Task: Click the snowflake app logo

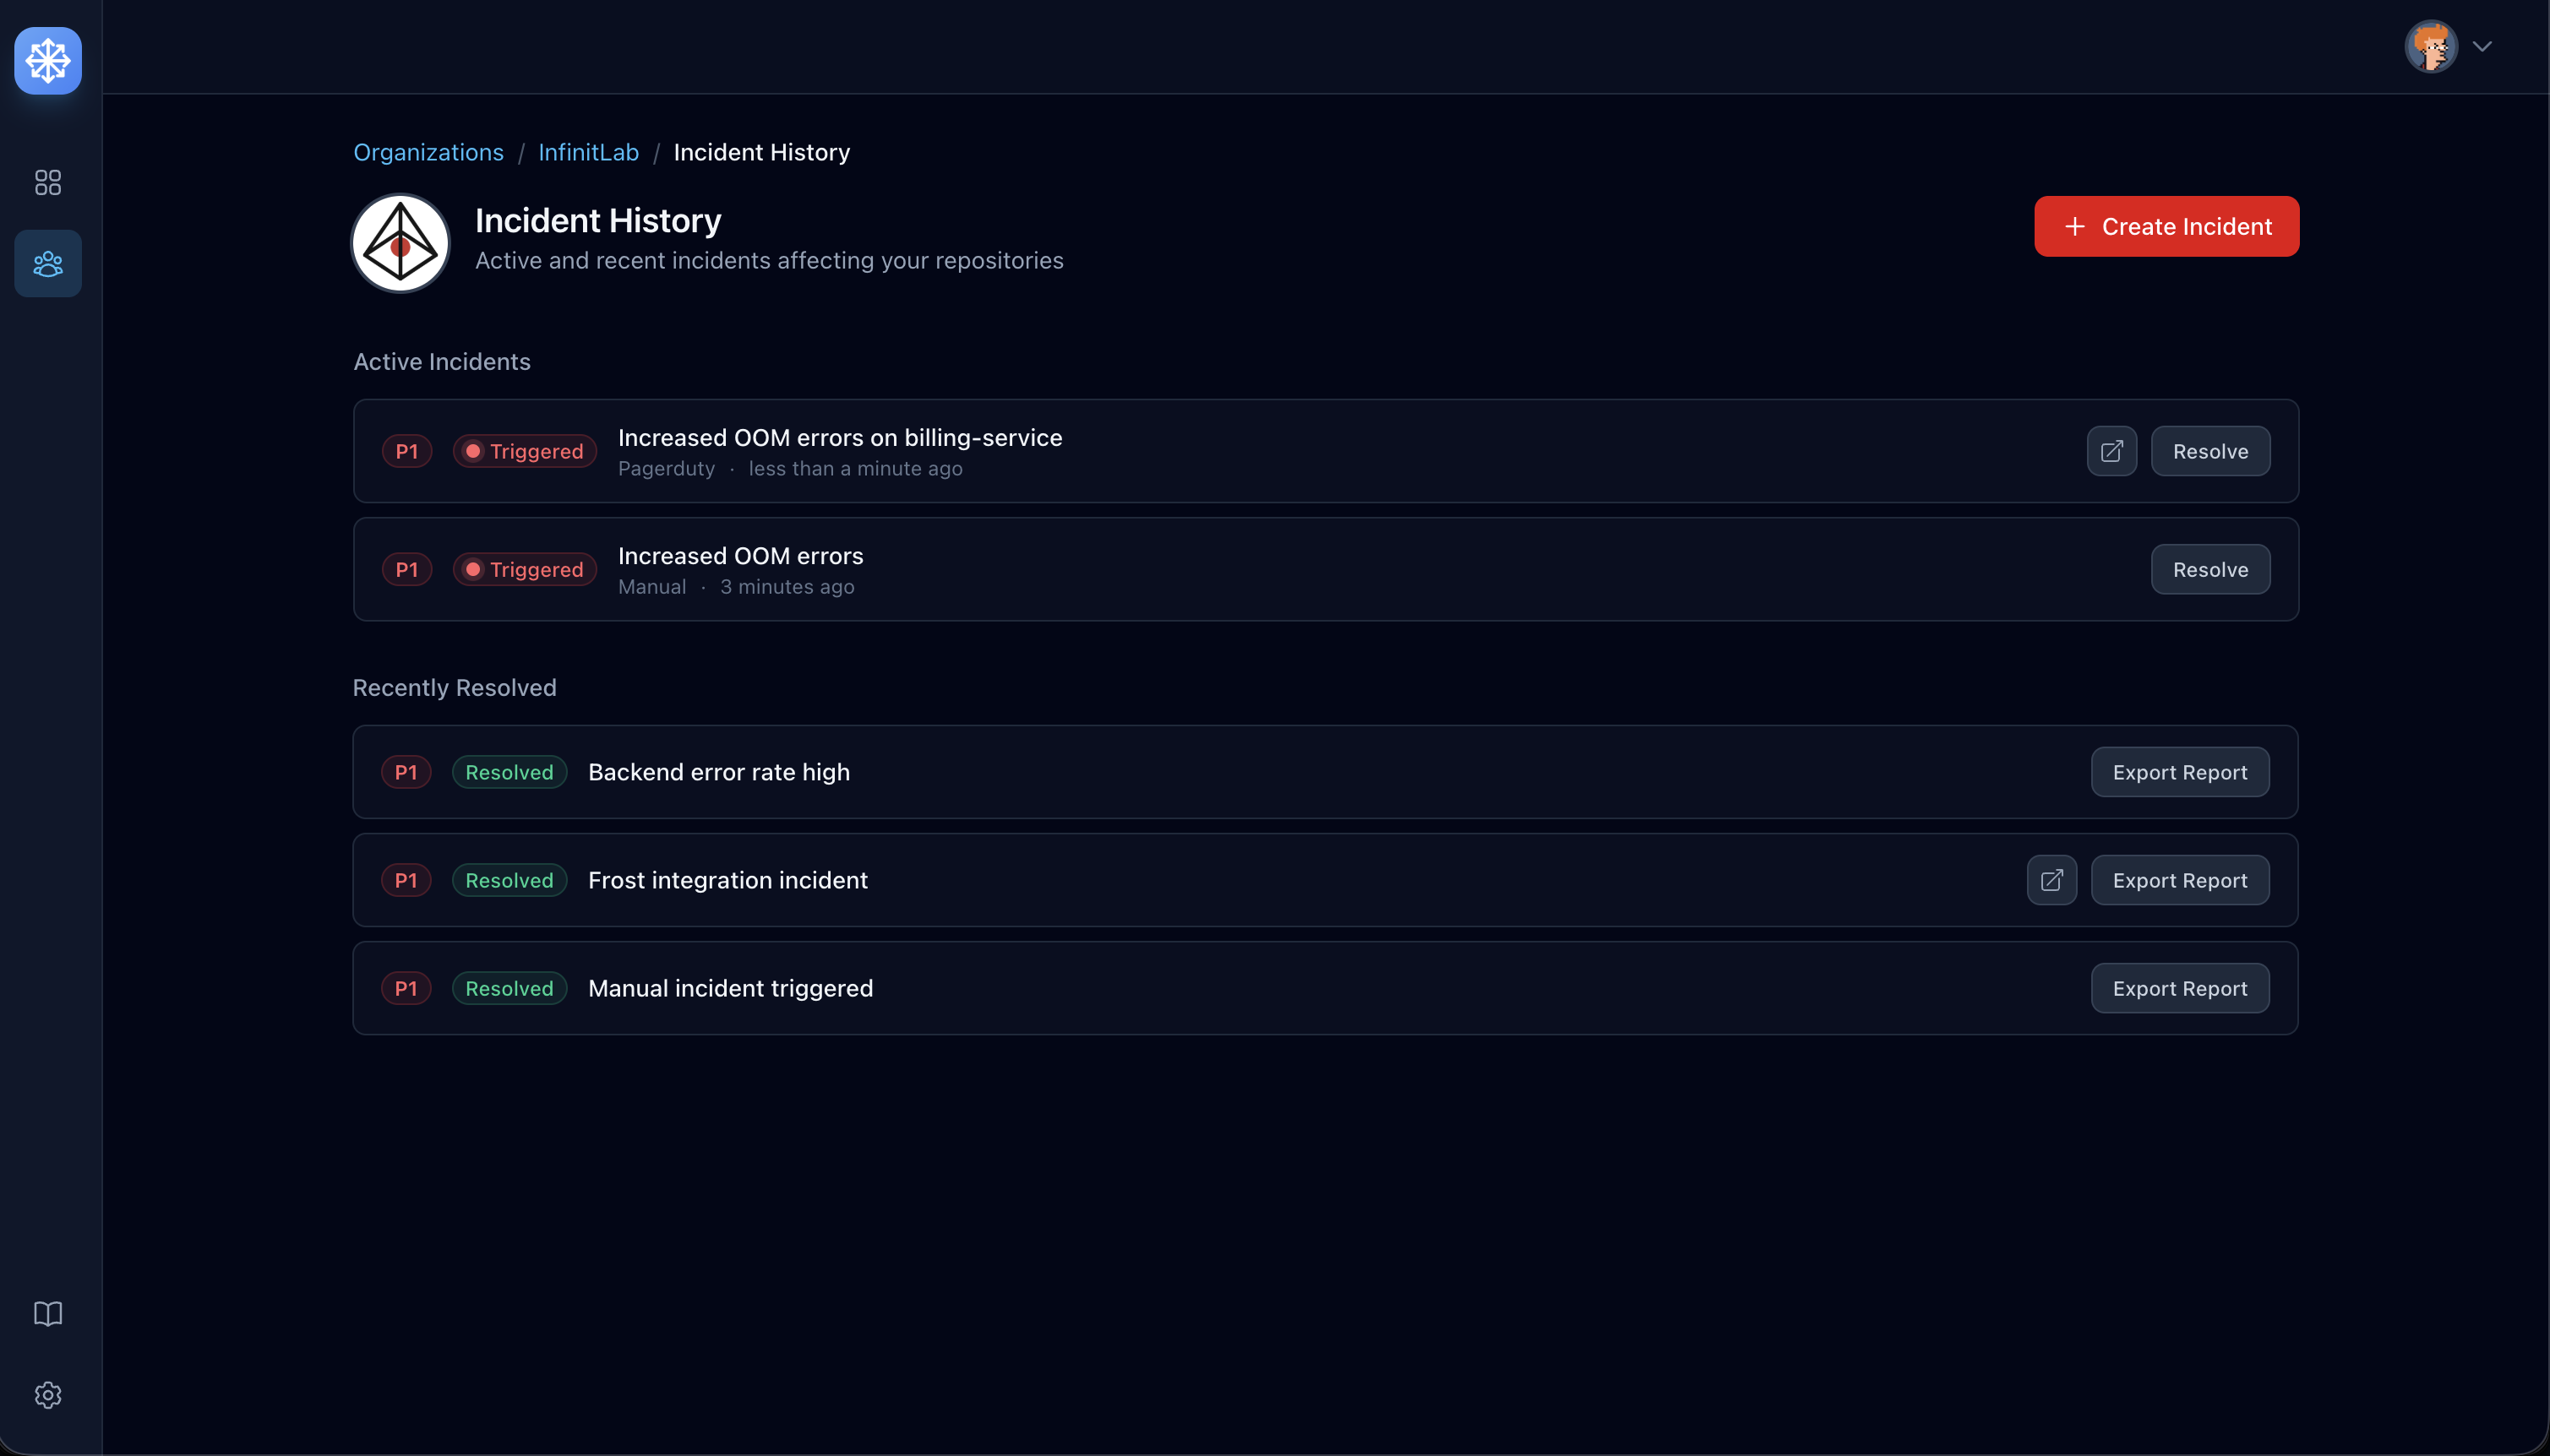Action: [48, 61]
